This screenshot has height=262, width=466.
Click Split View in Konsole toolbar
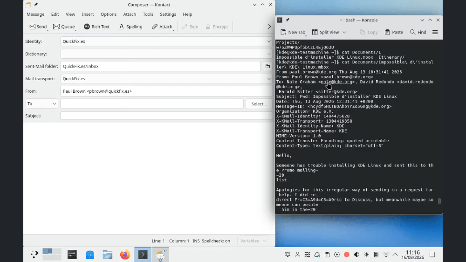pyautogui.click(x=326, y=32)
